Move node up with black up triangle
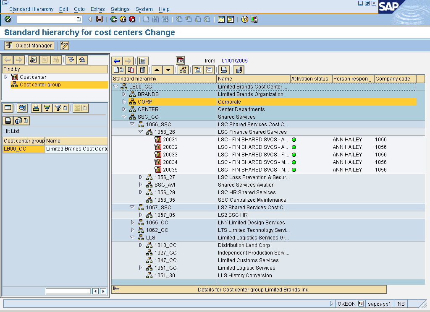This screenshot has width=430, height=312. point(157,70)
